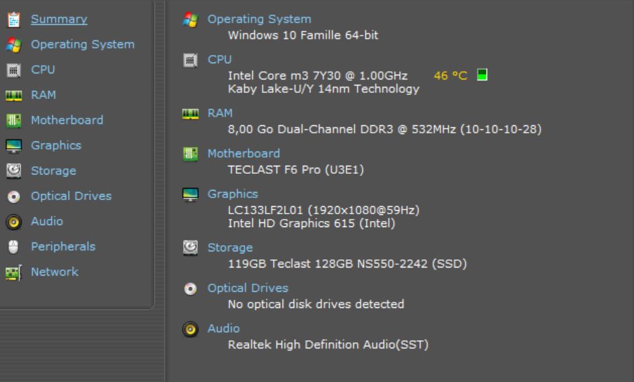This screenshot has width=634, height=382.
Task: Click the Audio speaker icon in sidebar
Action: tap(13, 222)
